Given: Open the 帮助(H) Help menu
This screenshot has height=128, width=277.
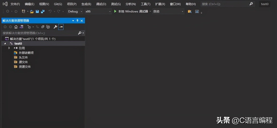Looking at the screenshot, I should (x=191, y=4).
